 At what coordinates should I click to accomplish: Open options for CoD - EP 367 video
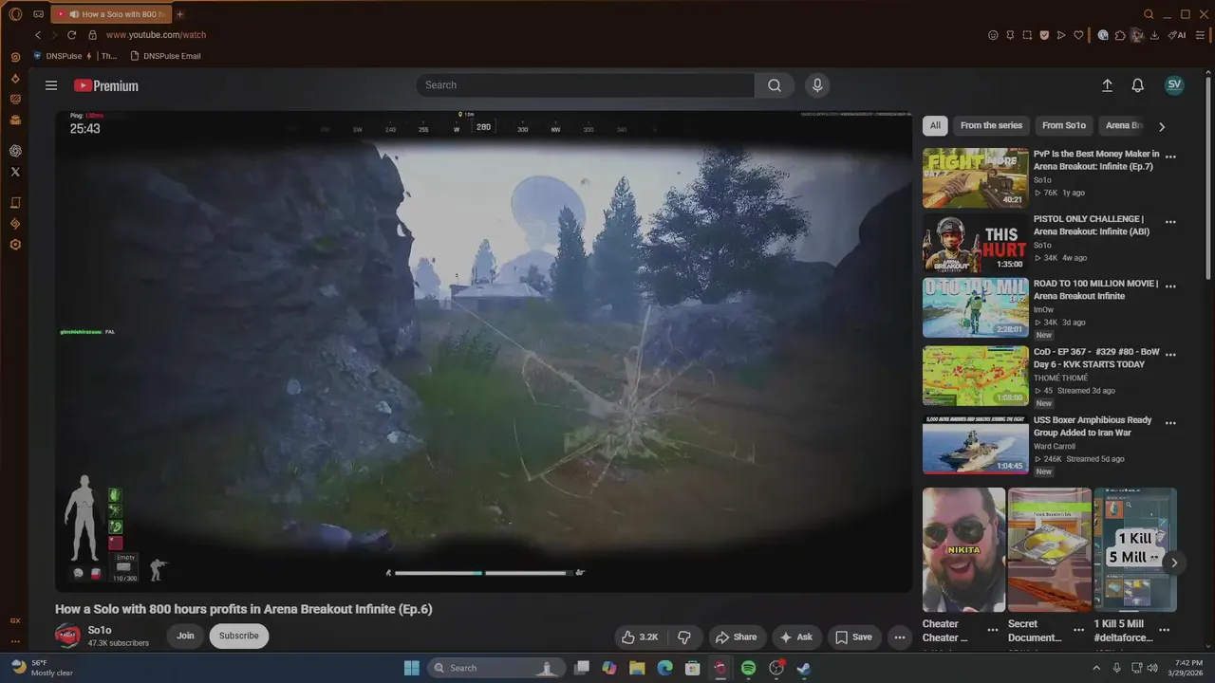[1170, 354]
